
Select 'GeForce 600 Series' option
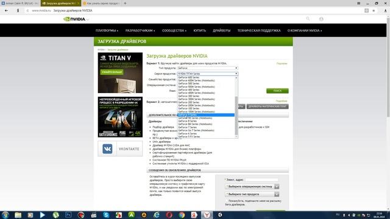(206, 77)
